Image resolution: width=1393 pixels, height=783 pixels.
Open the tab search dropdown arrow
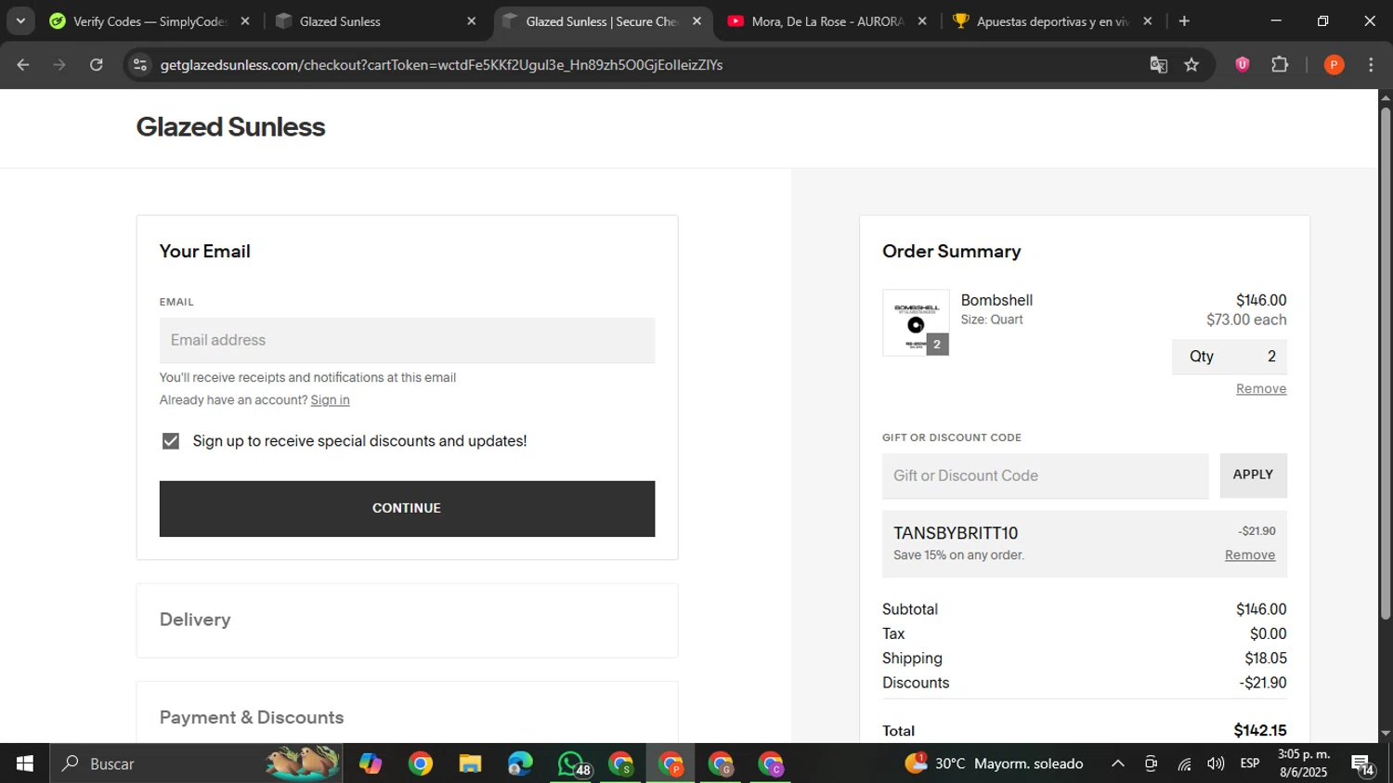pos(20,20)
